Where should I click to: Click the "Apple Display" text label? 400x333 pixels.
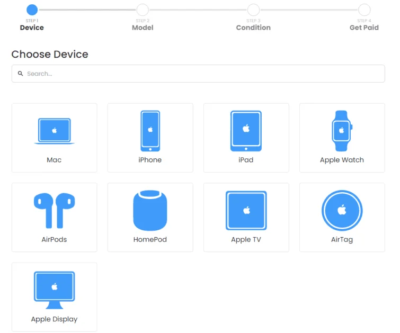pos(54,319)
